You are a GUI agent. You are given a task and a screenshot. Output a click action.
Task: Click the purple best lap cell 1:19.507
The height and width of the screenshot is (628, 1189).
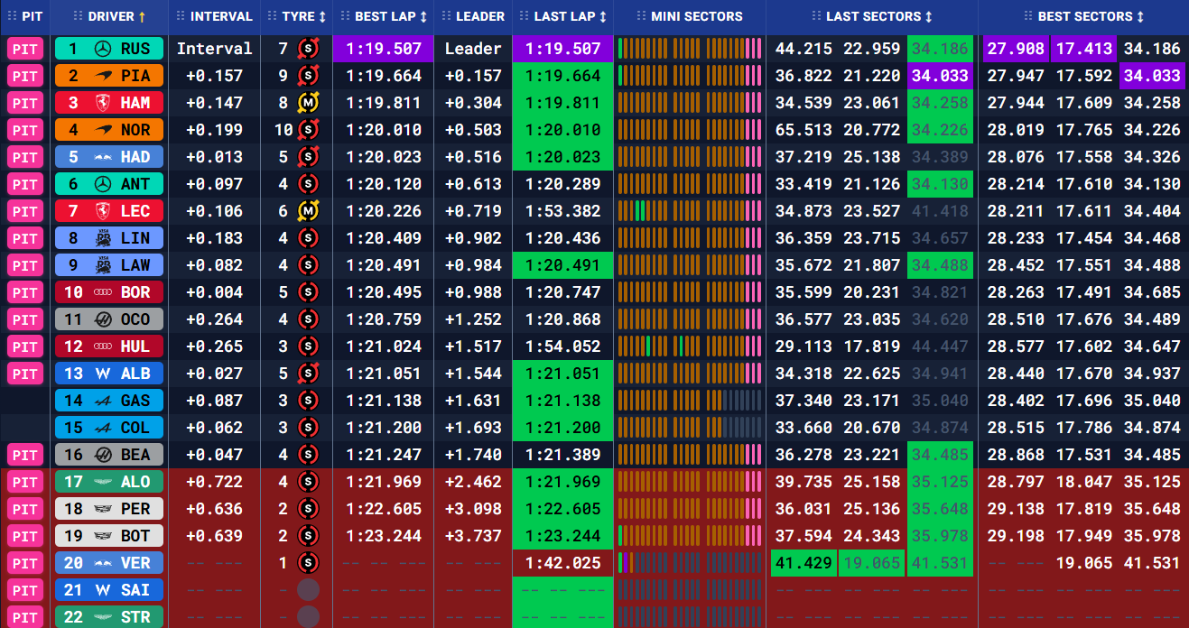pos(383,49)
